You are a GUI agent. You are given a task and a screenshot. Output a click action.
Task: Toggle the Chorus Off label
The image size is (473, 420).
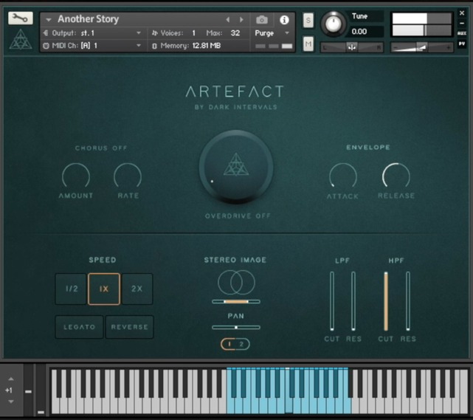point(101,148)
